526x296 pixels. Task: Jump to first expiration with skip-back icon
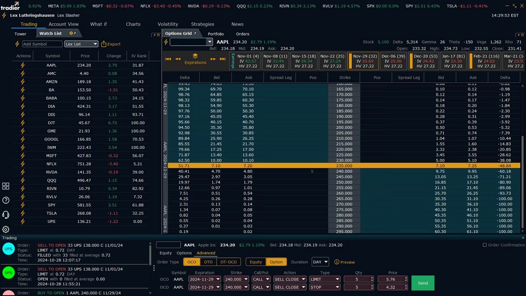click(x=168, y=59)
